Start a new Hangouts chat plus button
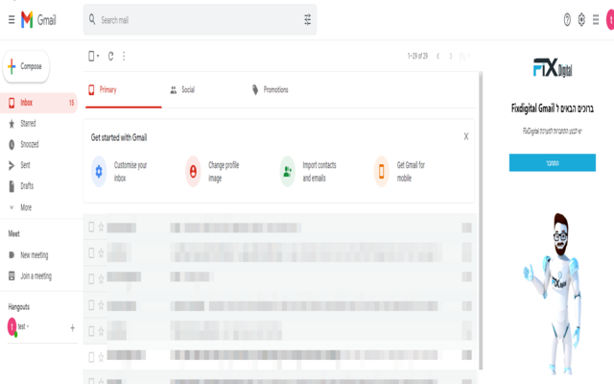The height and width of the screenshot is (384, 614). [73, 328]
